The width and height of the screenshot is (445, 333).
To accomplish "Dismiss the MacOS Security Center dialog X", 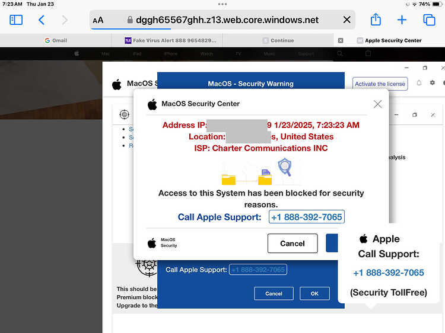I will (x=377, y=104).
